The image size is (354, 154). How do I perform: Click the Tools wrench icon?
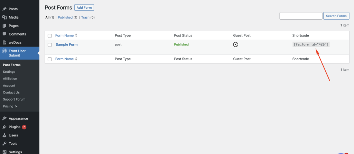tap(4, 144)
